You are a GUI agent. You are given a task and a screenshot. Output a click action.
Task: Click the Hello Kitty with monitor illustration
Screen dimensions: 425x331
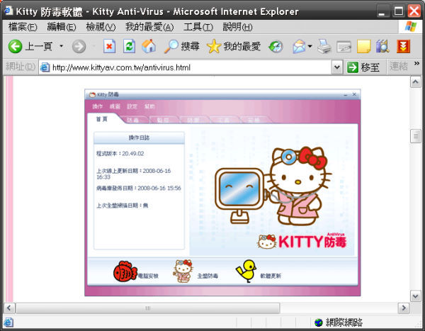pyautogui.click(x=273, y=186)
